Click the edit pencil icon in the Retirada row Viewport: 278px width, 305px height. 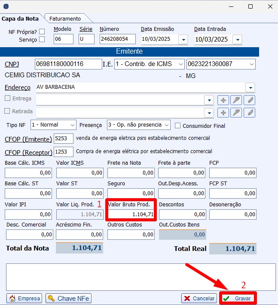[236, 112]
